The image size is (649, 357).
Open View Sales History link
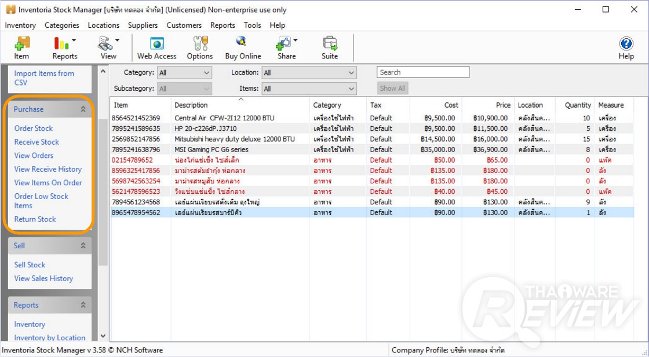tap(43, 278)
